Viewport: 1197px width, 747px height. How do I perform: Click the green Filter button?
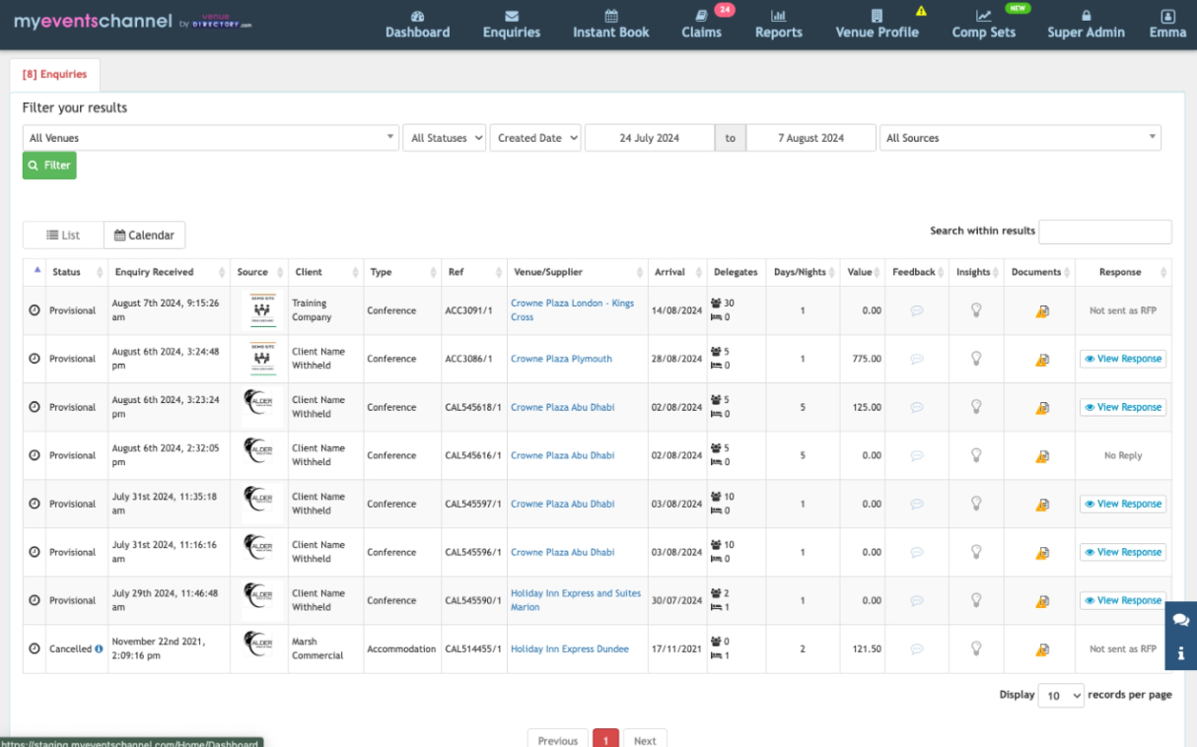(49, 166)
